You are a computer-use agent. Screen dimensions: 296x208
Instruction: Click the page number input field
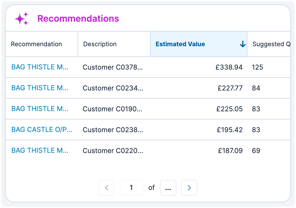pyautogui.click(x=131, y=188)
